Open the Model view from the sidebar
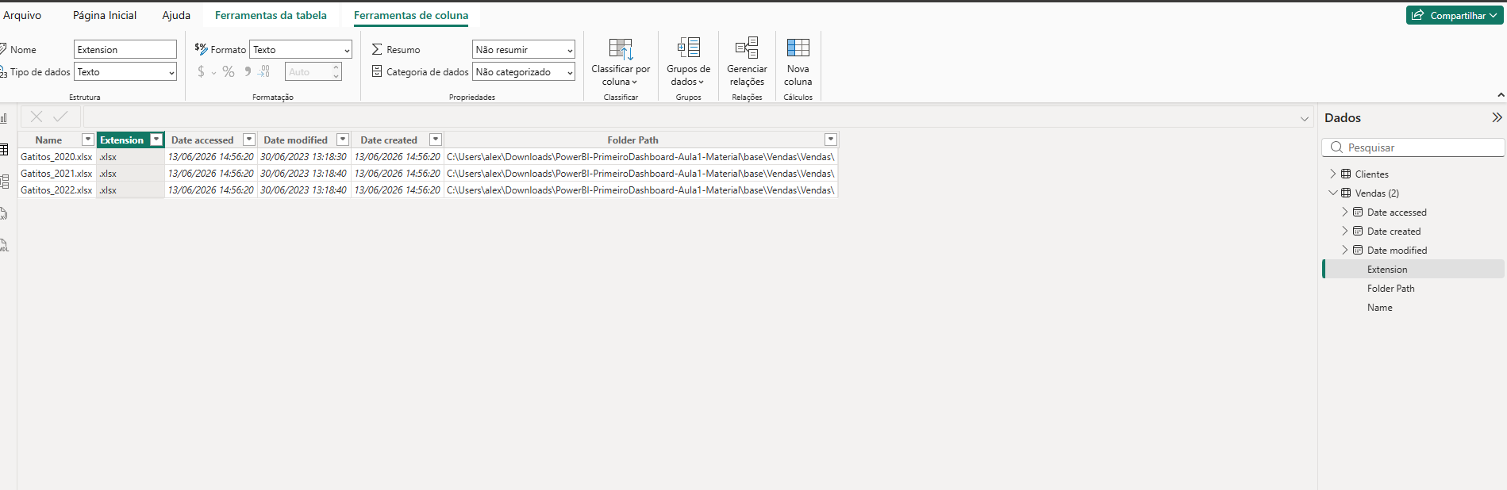The image size is (1507, 490). pyautogui.click(x=4, y=182)
